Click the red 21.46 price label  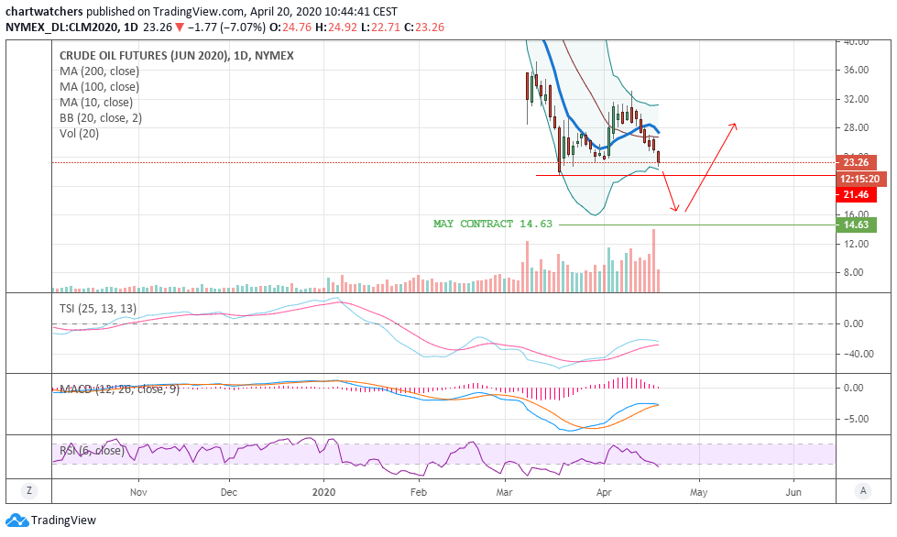(856, 195)
